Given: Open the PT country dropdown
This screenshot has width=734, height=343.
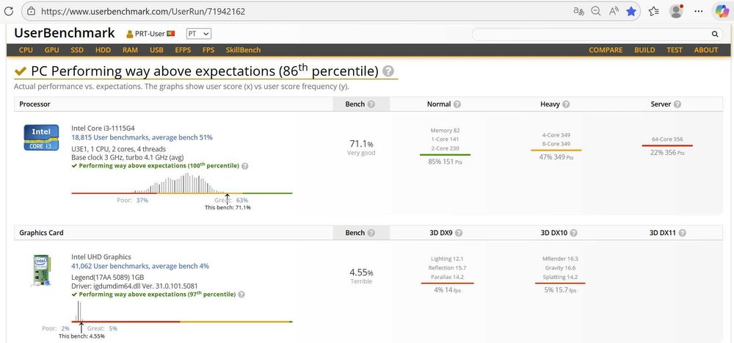Looking at the screenshot, I should pos(198,34).
